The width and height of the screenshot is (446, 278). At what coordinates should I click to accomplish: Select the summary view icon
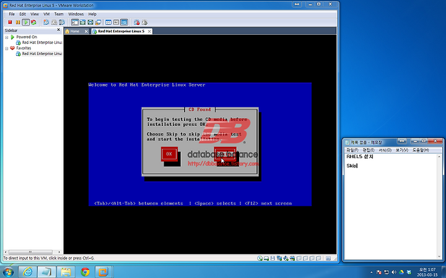[x=108, y=22]
